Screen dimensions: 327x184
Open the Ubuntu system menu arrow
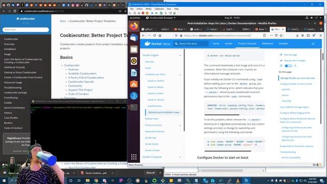tap(321, 18)
